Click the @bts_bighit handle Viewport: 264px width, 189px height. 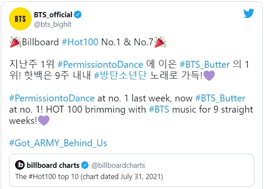coord(53,24)
